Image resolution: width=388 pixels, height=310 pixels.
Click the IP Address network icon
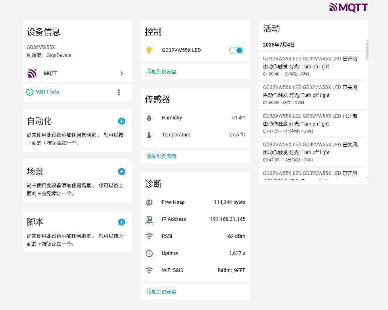149,219
